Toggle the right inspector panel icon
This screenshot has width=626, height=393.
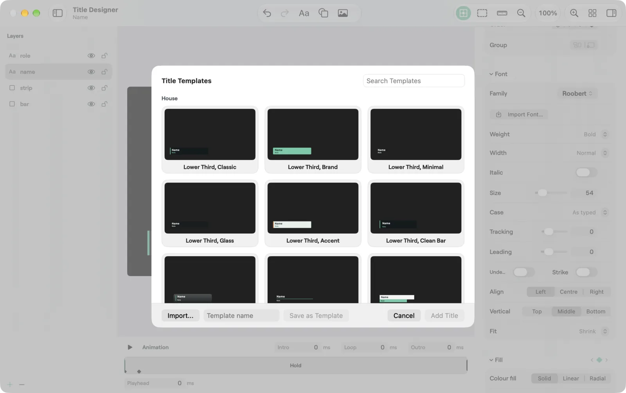coord(611,13)
